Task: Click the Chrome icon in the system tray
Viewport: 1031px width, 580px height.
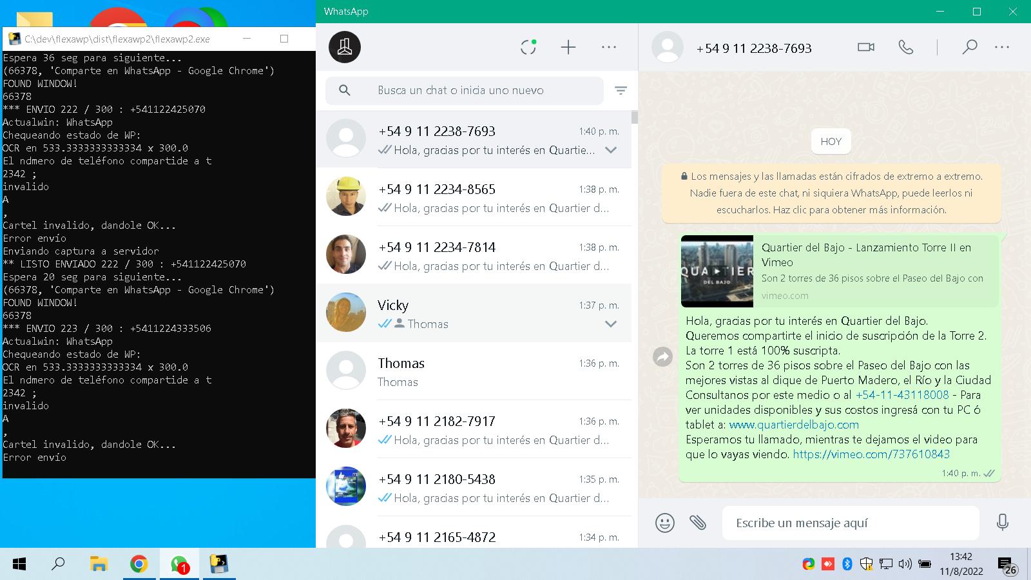Action: click(809, 565)
